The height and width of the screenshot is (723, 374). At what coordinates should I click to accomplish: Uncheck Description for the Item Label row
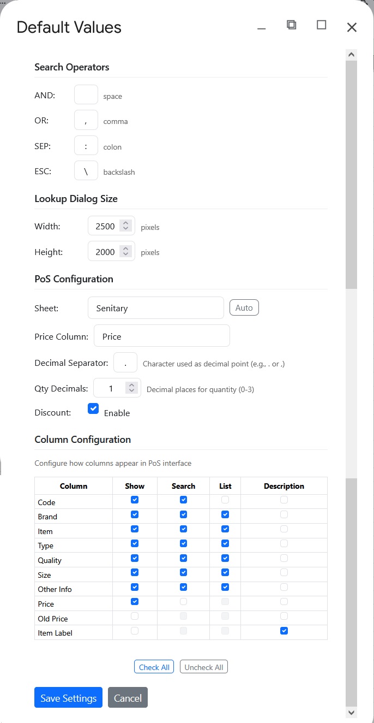pyautogui.click(x=283, y=631)
